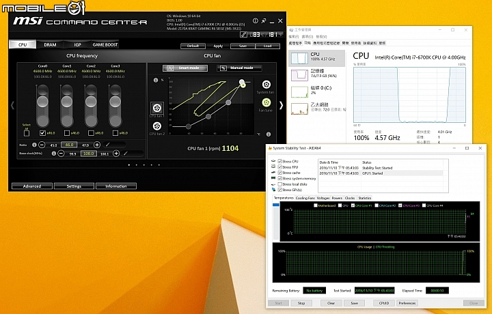Image resolution: width=492 pixels, height=314 pixels.
Task: Uncheck the Core0 x46.0 checkbox
Action: 42,133
